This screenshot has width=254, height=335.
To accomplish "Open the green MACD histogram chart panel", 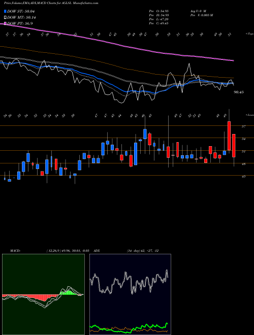I will coord(43,294).
